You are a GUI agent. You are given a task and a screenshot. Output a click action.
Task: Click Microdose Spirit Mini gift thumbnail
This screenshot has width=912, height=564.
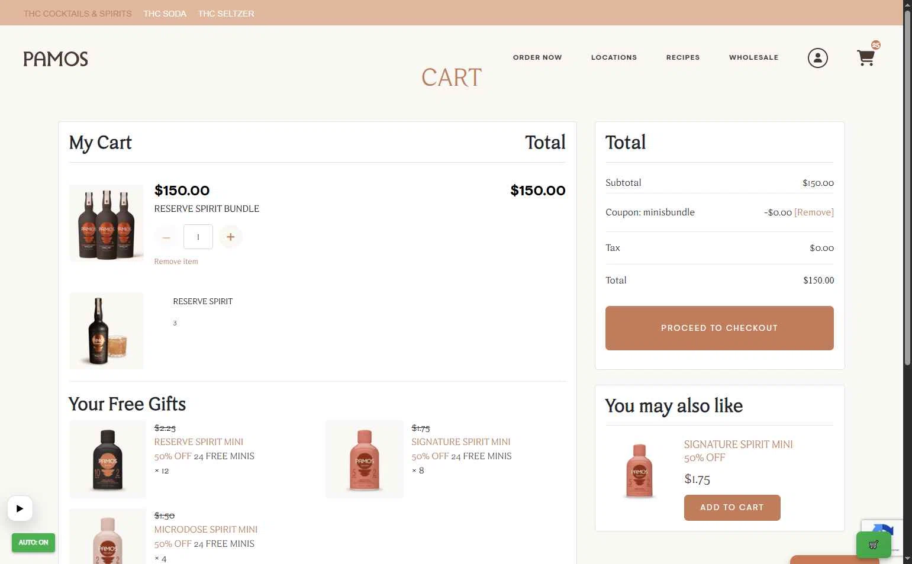(x=108, y=536)
